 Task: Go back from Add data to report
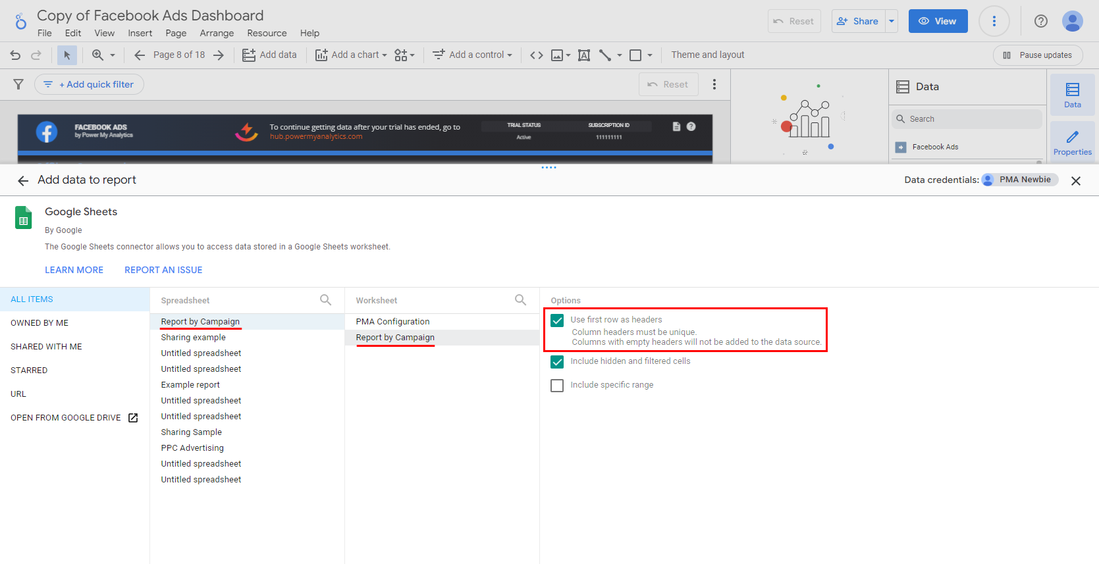(x=23, y=180)
